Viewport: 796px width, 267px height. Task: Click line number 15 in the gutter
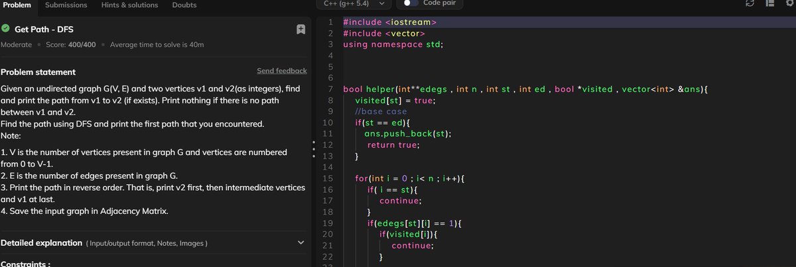click(x=327, y=179)
